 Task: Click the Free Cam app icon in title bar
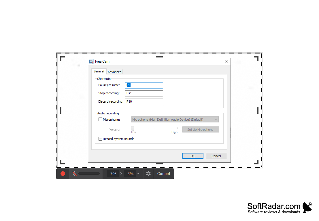(x=91, y=62)
